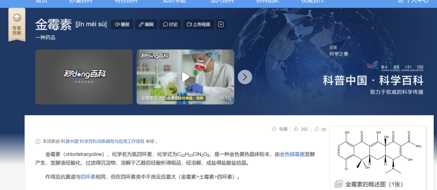The image size is (437, 190).
Task: Click the 金霉素 entry title
Action: point(54,25)
